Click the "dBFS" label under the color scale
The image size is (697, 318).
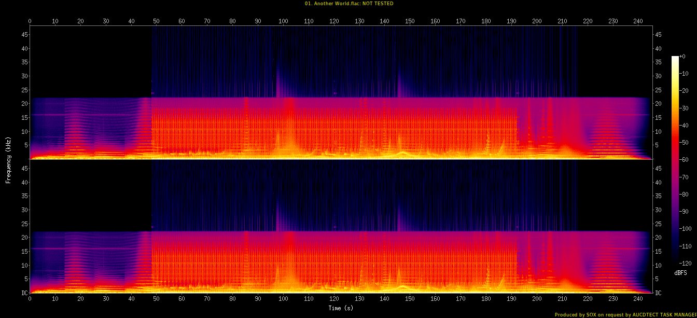[x=680, y=273]
